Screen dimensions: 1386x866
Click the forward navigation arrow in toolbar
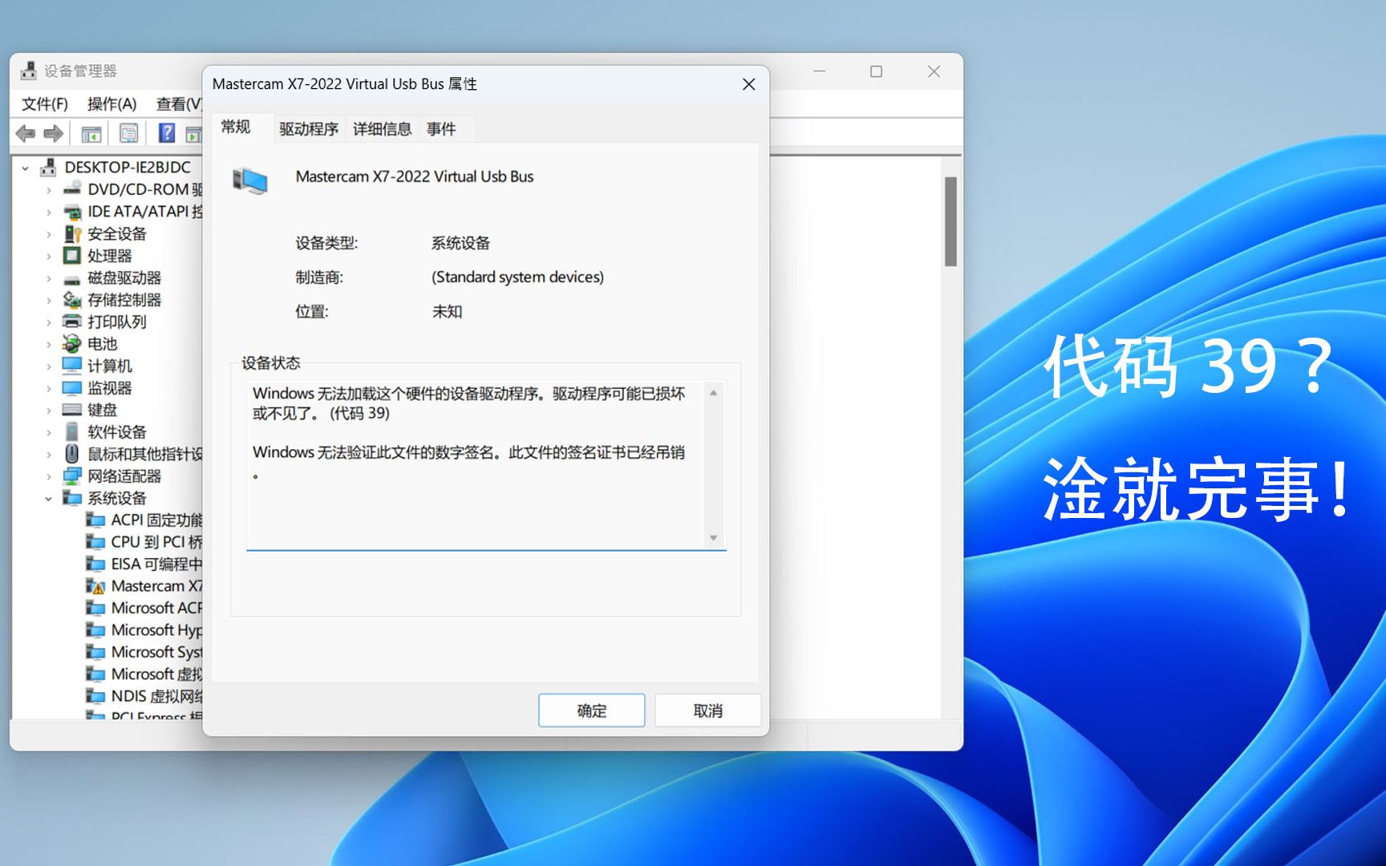tap(53, 133)
